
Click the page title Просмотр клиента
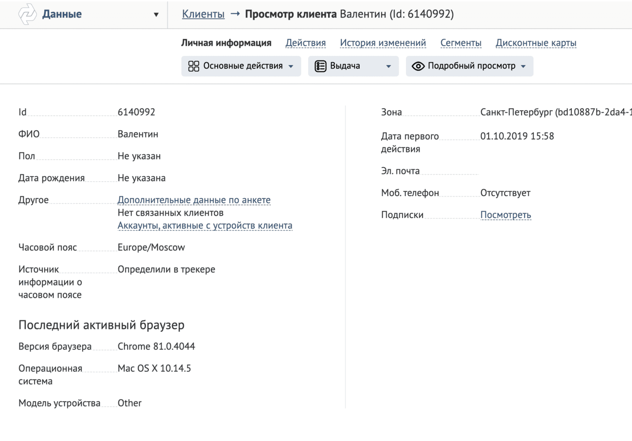(x=291, y=14)
